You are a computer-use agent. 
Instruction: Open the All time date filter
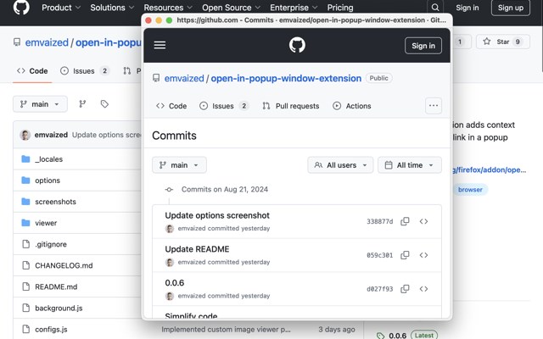410,165
